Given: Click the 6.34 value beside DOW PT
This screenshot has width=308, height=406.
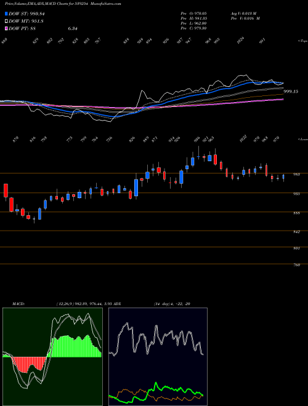Looking at the screenshot, I should (x=73, y=29).
